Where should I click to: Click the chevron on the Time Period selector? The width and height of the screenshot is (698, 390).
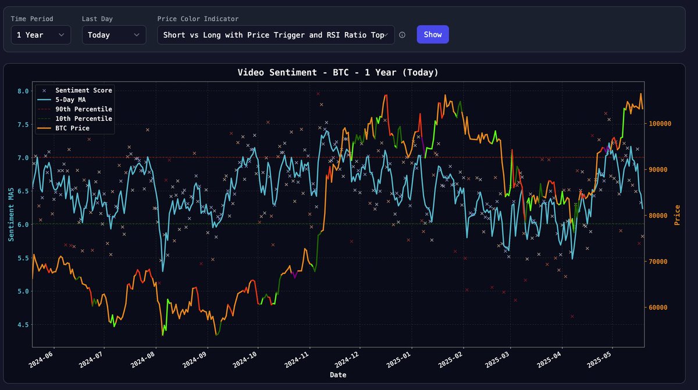click(61, 35)
